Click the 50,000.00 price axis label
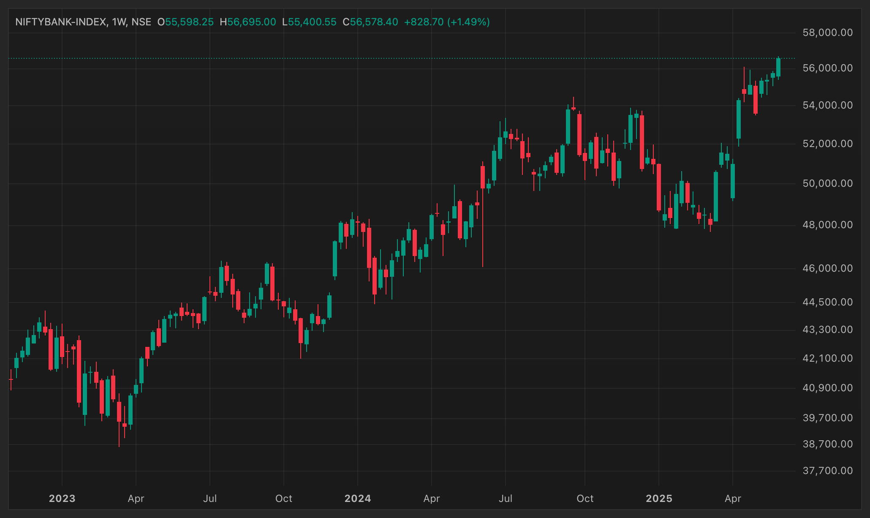The image size is (870, 518). click(x=828, y=183)
